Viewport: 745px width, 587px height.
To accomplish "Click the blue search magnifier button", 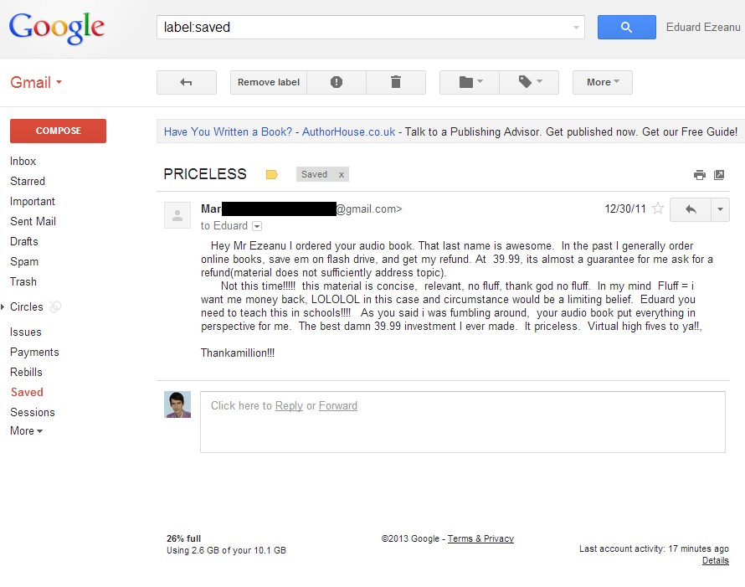I will pos(626,27).
